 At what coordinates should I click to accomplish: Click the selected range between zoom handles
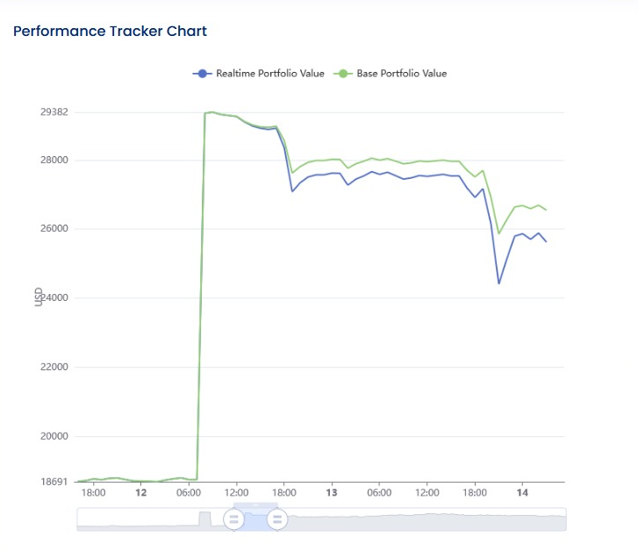pyautogui.click(x=255, y=519)
